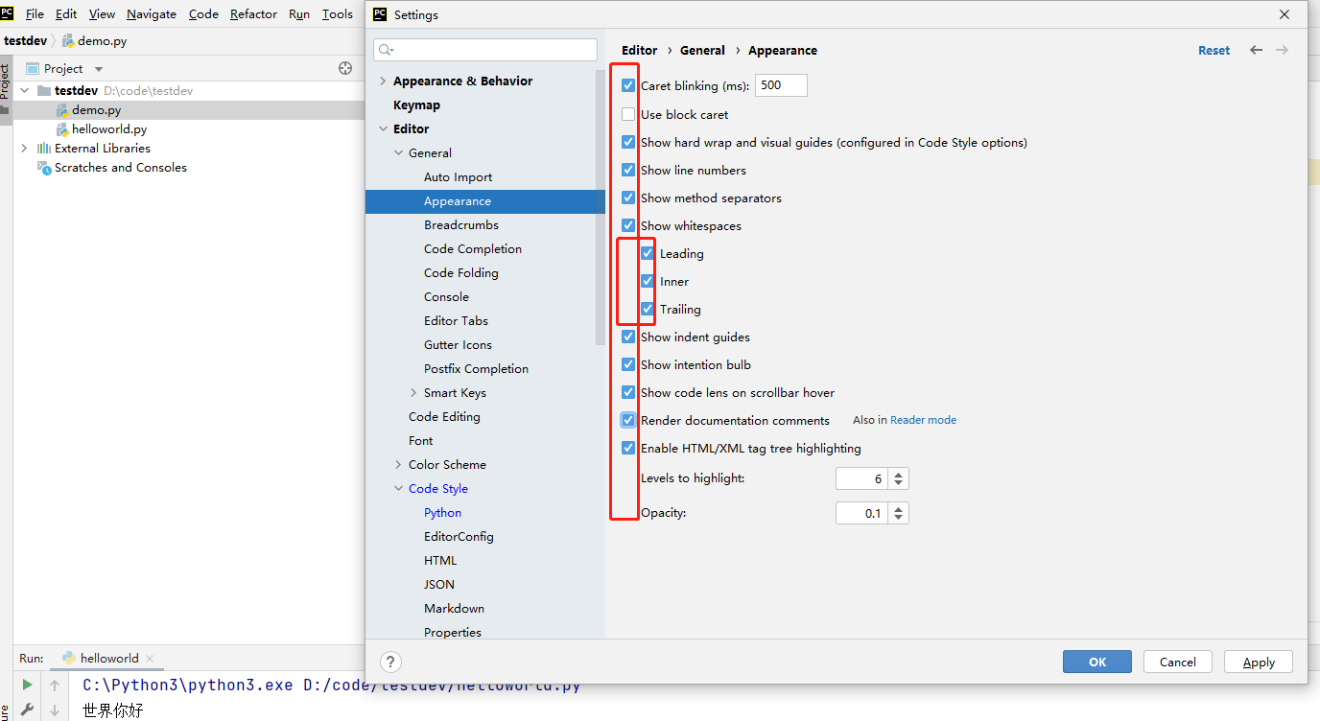Image resolution: width=1320 pixels, height=721 pixels.
Task: Expand the Color Scheme node
Action: (398, 465)
